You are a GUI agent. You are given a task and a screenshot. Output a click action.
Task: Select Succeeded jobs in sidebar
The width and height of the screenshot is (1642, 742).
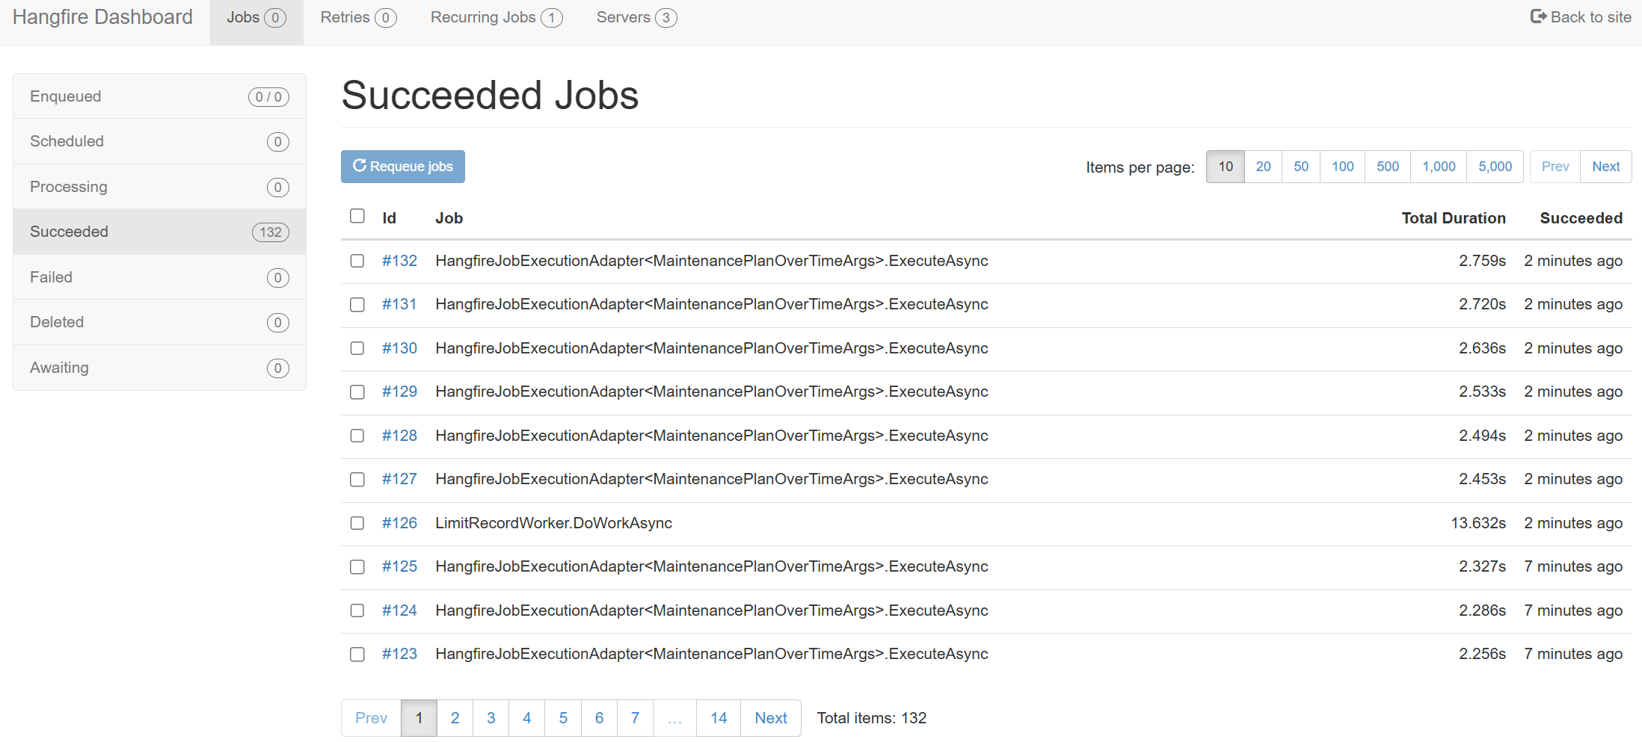tap(159, 232)
